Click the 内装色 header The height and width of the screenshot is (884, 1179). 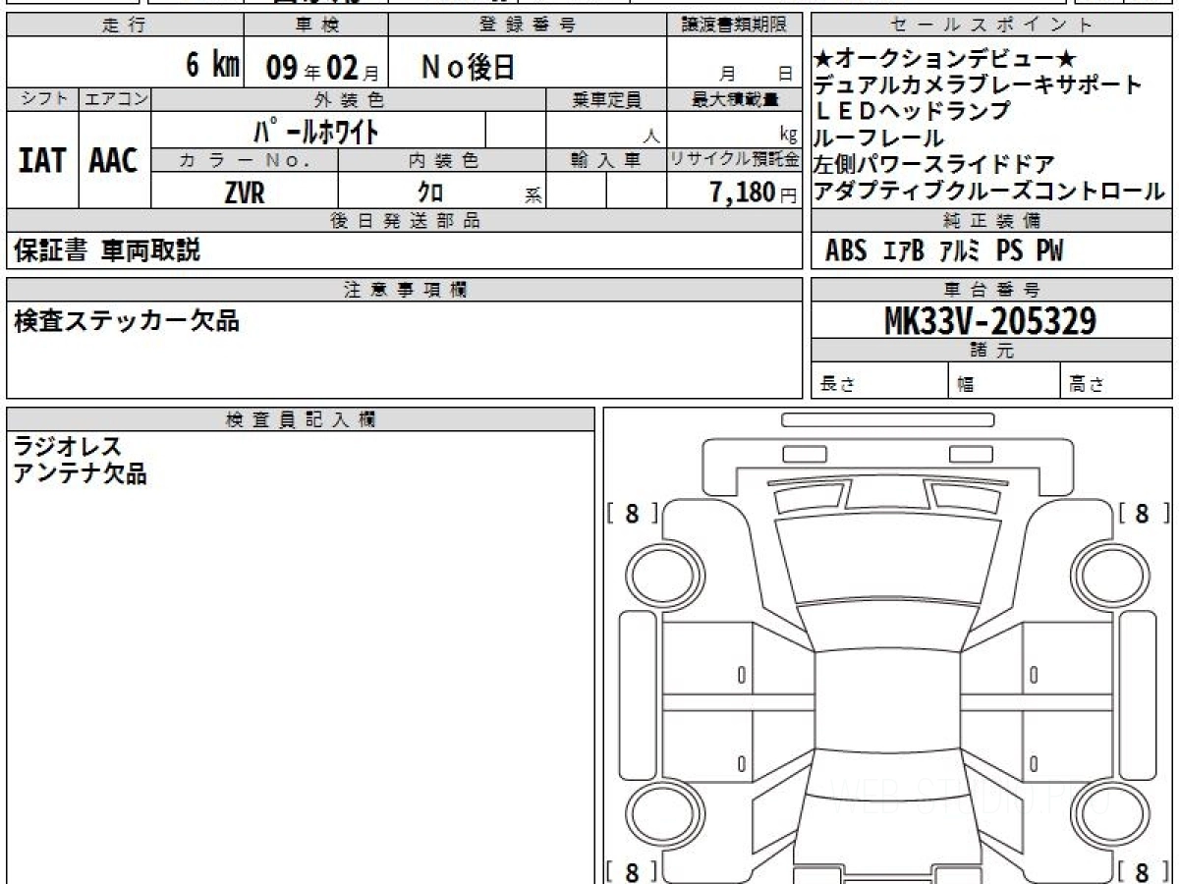(x=442, y=161)
